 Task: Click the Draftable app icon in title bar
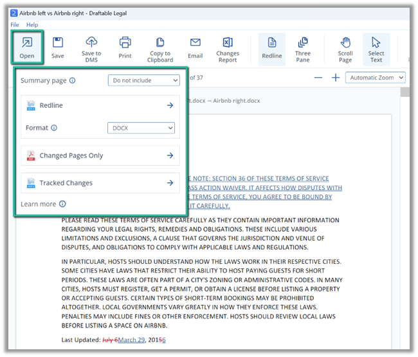click(14, 13)
